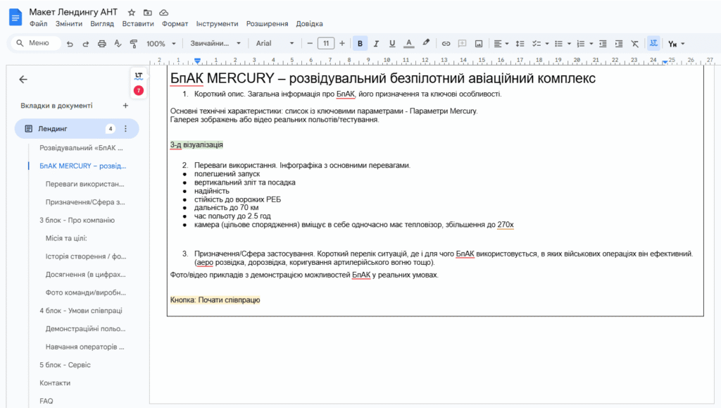Image resolution: width=721 pixels, height=408 pixels.
Task: Toggle underline formatting
Action: point(392,44)
